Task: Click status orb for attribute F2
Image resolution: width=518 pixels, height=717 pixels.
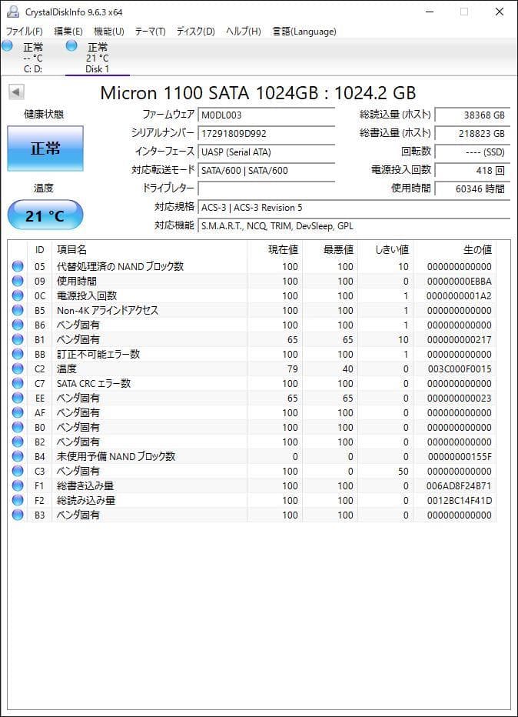Action: pyautogui.click(x=18, y=500)
